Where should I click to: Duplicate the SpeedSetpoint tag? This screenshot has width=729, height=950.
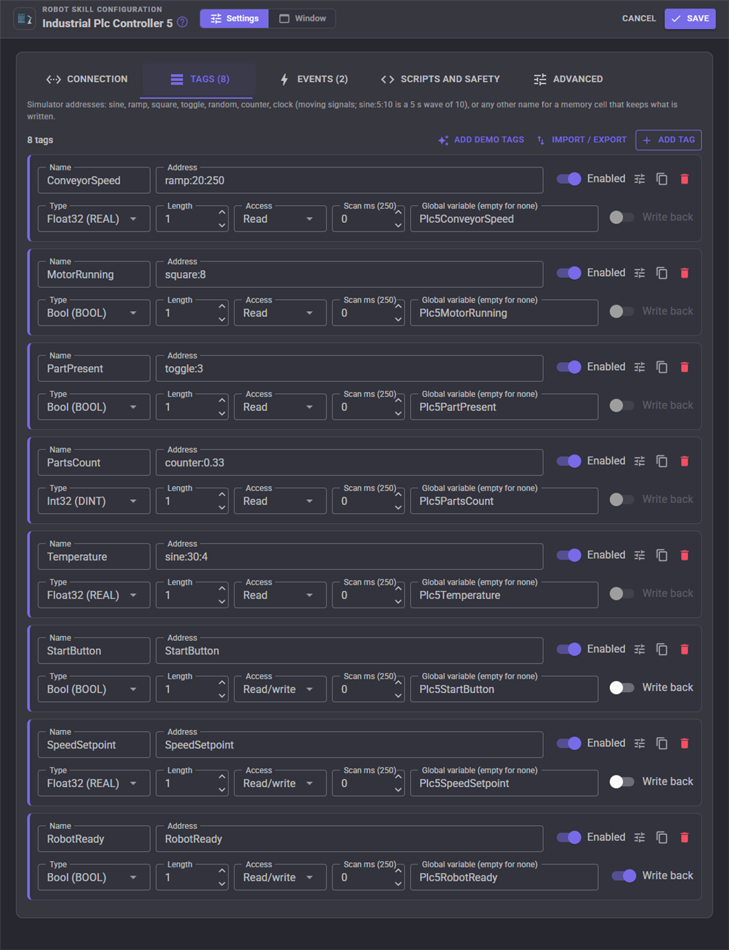click(662, 743)
